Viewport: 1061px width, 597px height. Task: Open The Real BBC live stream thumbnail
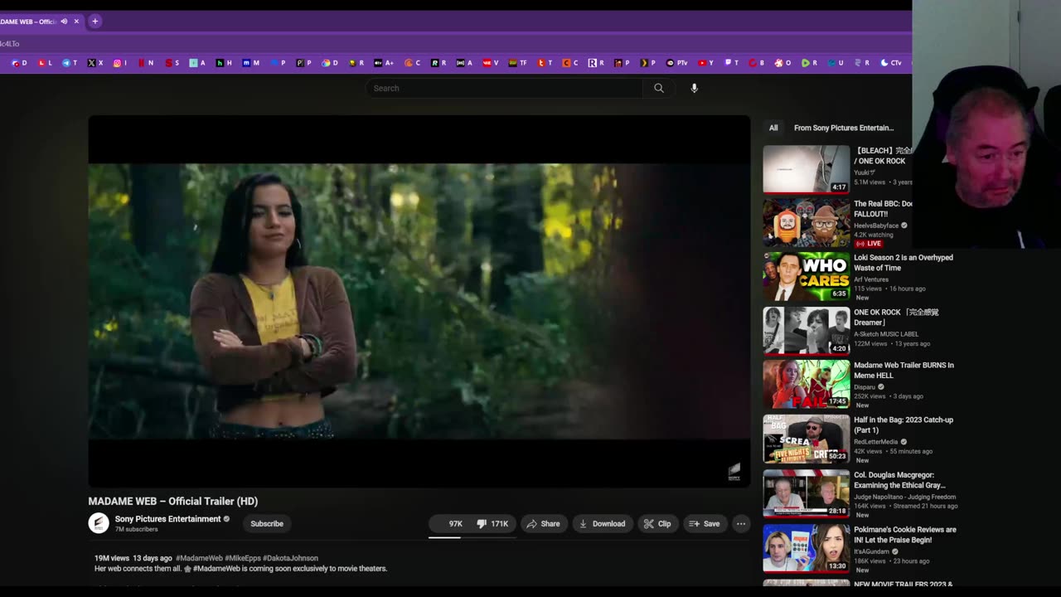807,222
